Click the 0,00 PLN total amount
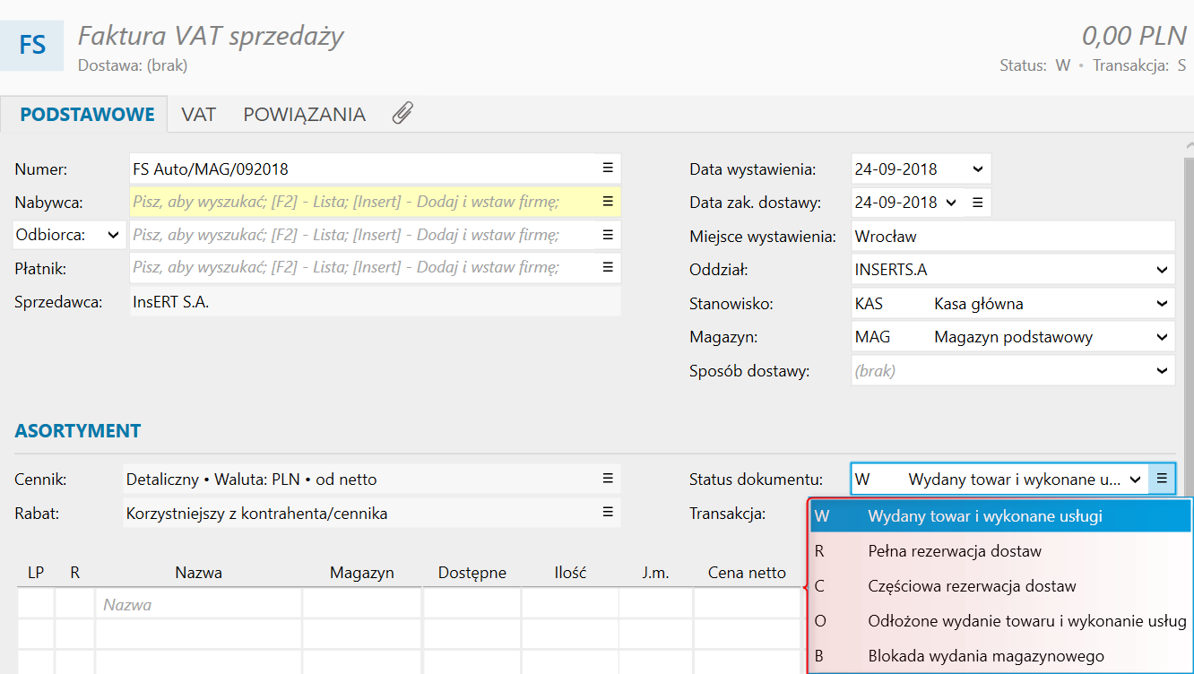 tap(1134, 36)
